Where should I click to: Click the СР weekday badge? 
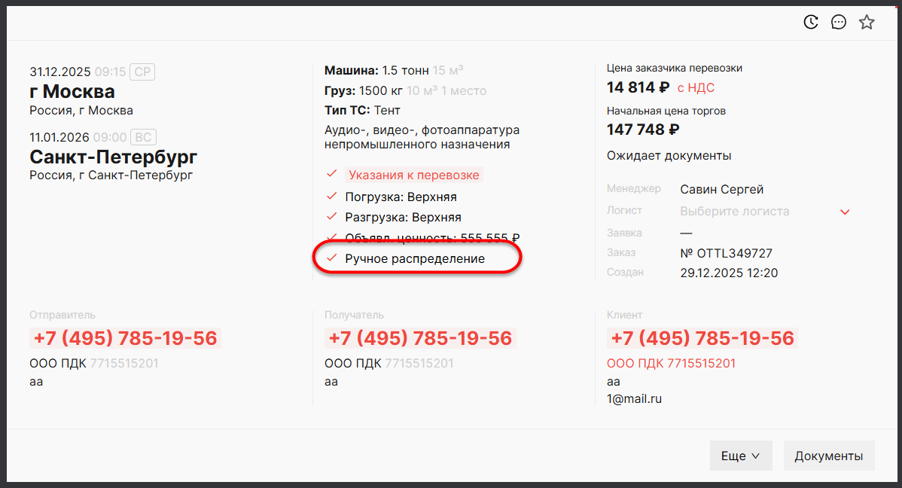(x=142, y=72)
